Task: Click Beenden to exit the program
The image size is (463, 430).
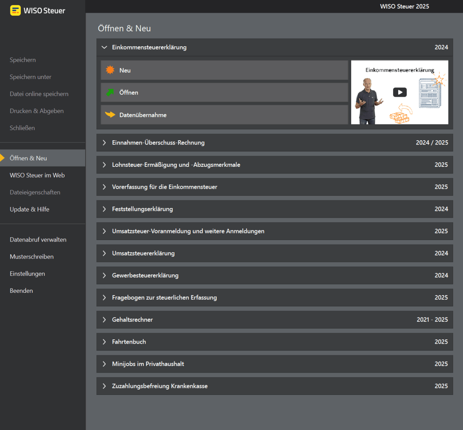Action: coord(21,291)
